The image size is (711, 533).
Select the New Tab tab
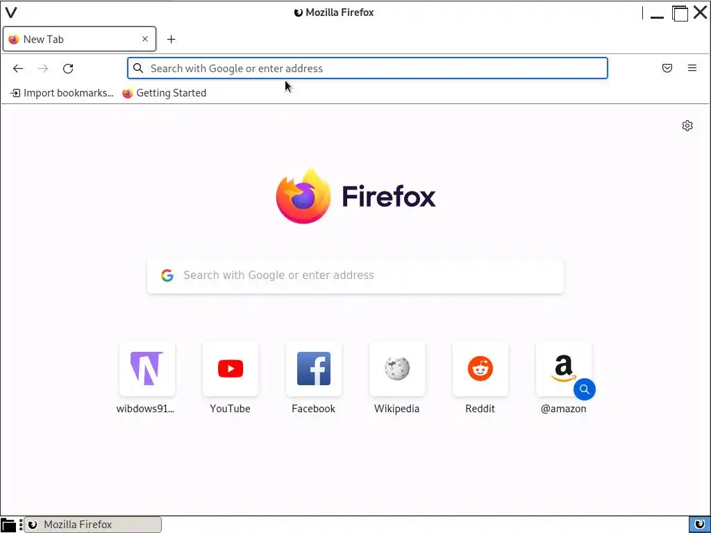click(x=79, y=39)
